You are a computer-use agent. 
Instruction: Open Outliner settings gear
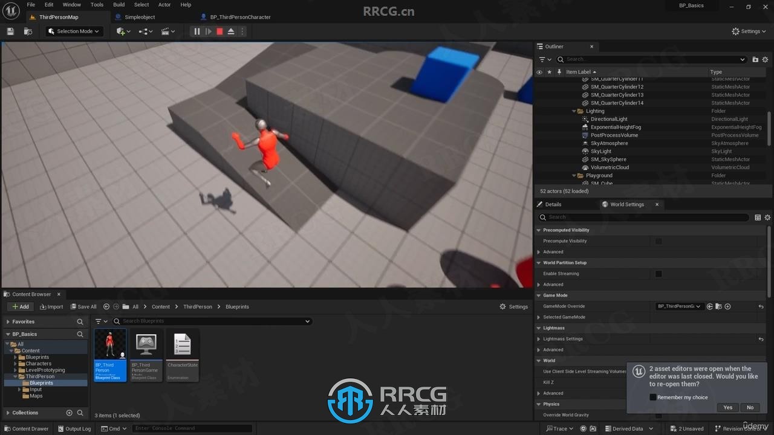click(x=765, y=59)
